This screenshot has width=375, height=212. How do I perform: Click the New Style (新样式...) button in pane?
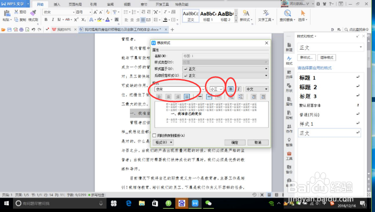pos(306,58)
